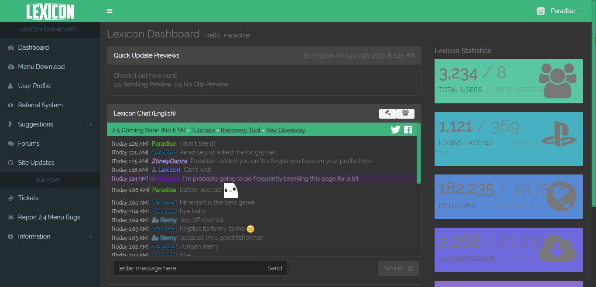Click the person icon beside User Profile
Viewport: 596px width, 287px height.
coord(10,86)
